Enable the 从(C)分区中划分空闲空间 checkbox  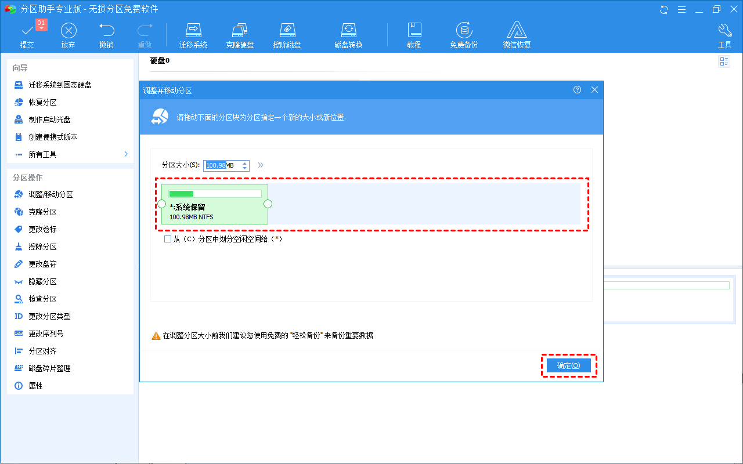click(168, 239)
